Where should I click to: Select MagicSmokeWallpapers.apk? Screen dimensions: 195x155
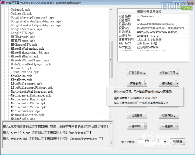pyautogui.click(x=32, y=92)
